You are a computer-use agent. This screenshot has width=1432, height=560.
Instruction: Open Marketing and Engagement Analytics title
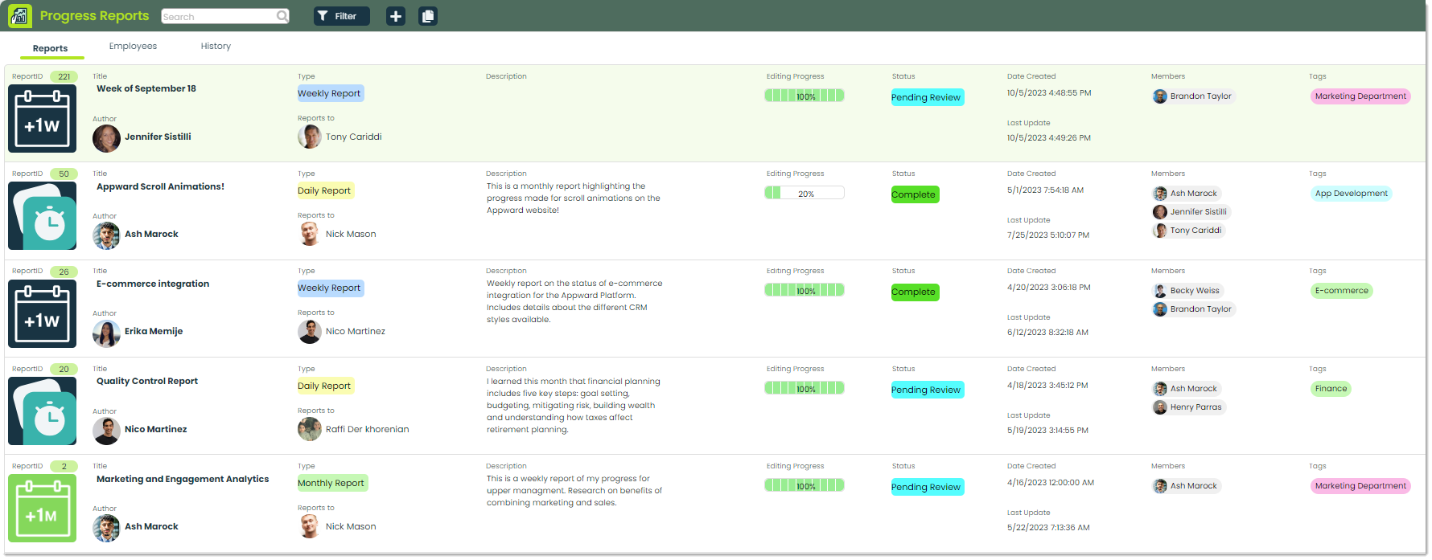(183, 479)
